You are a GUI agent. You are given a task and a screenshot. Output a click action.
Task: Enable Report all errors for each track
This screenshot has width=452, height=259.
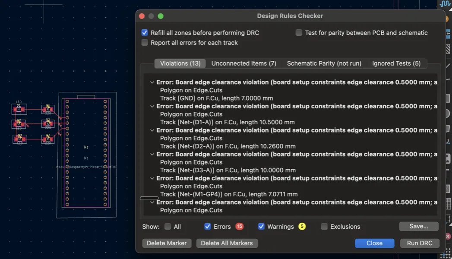(x=145, y=42)
